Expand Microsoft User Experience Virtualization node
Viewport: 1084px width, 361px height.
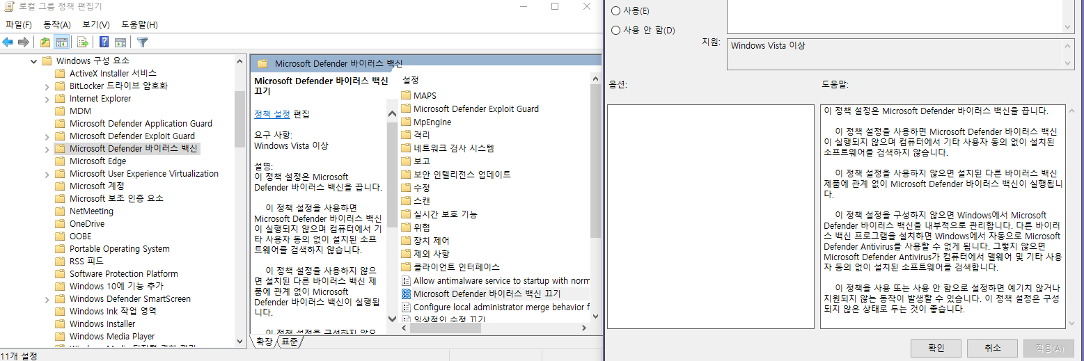point(47,173)
